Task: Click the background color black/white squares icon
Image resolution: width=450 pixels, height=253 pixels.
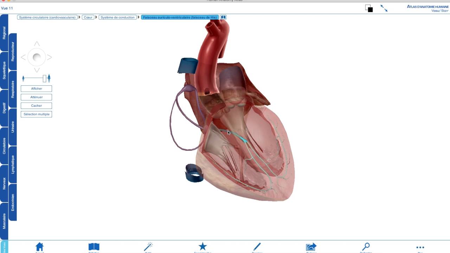Action: tap(369, 8)
